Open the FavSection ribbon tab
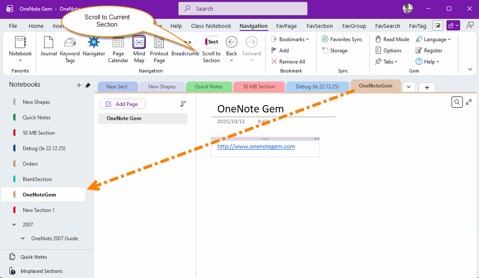479x278 pixels. pyautogui.click(x=320, y=26)
